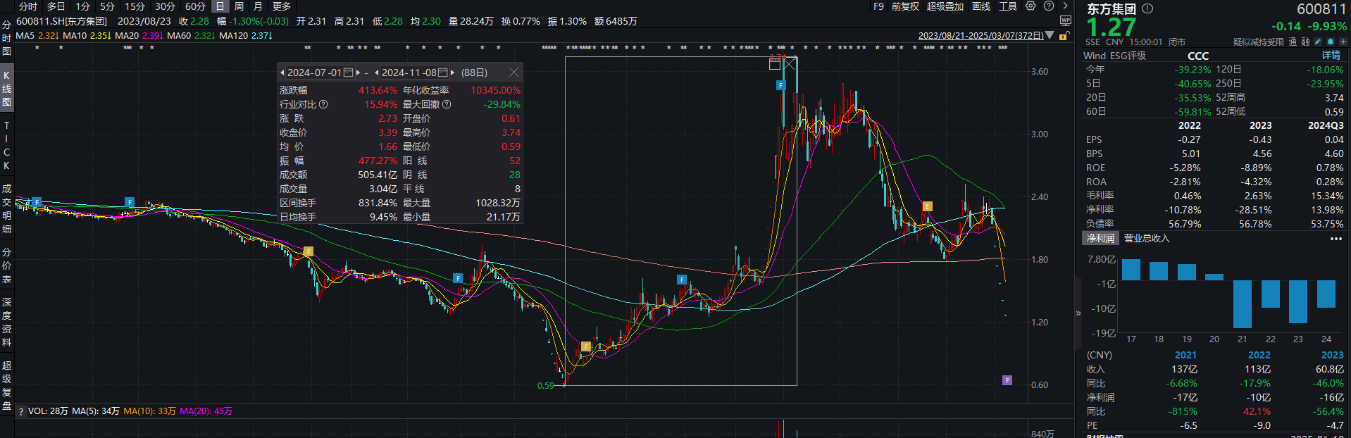Click the bell alert icon for 东方集团
1351x438 pixels.
(1330, 42)
